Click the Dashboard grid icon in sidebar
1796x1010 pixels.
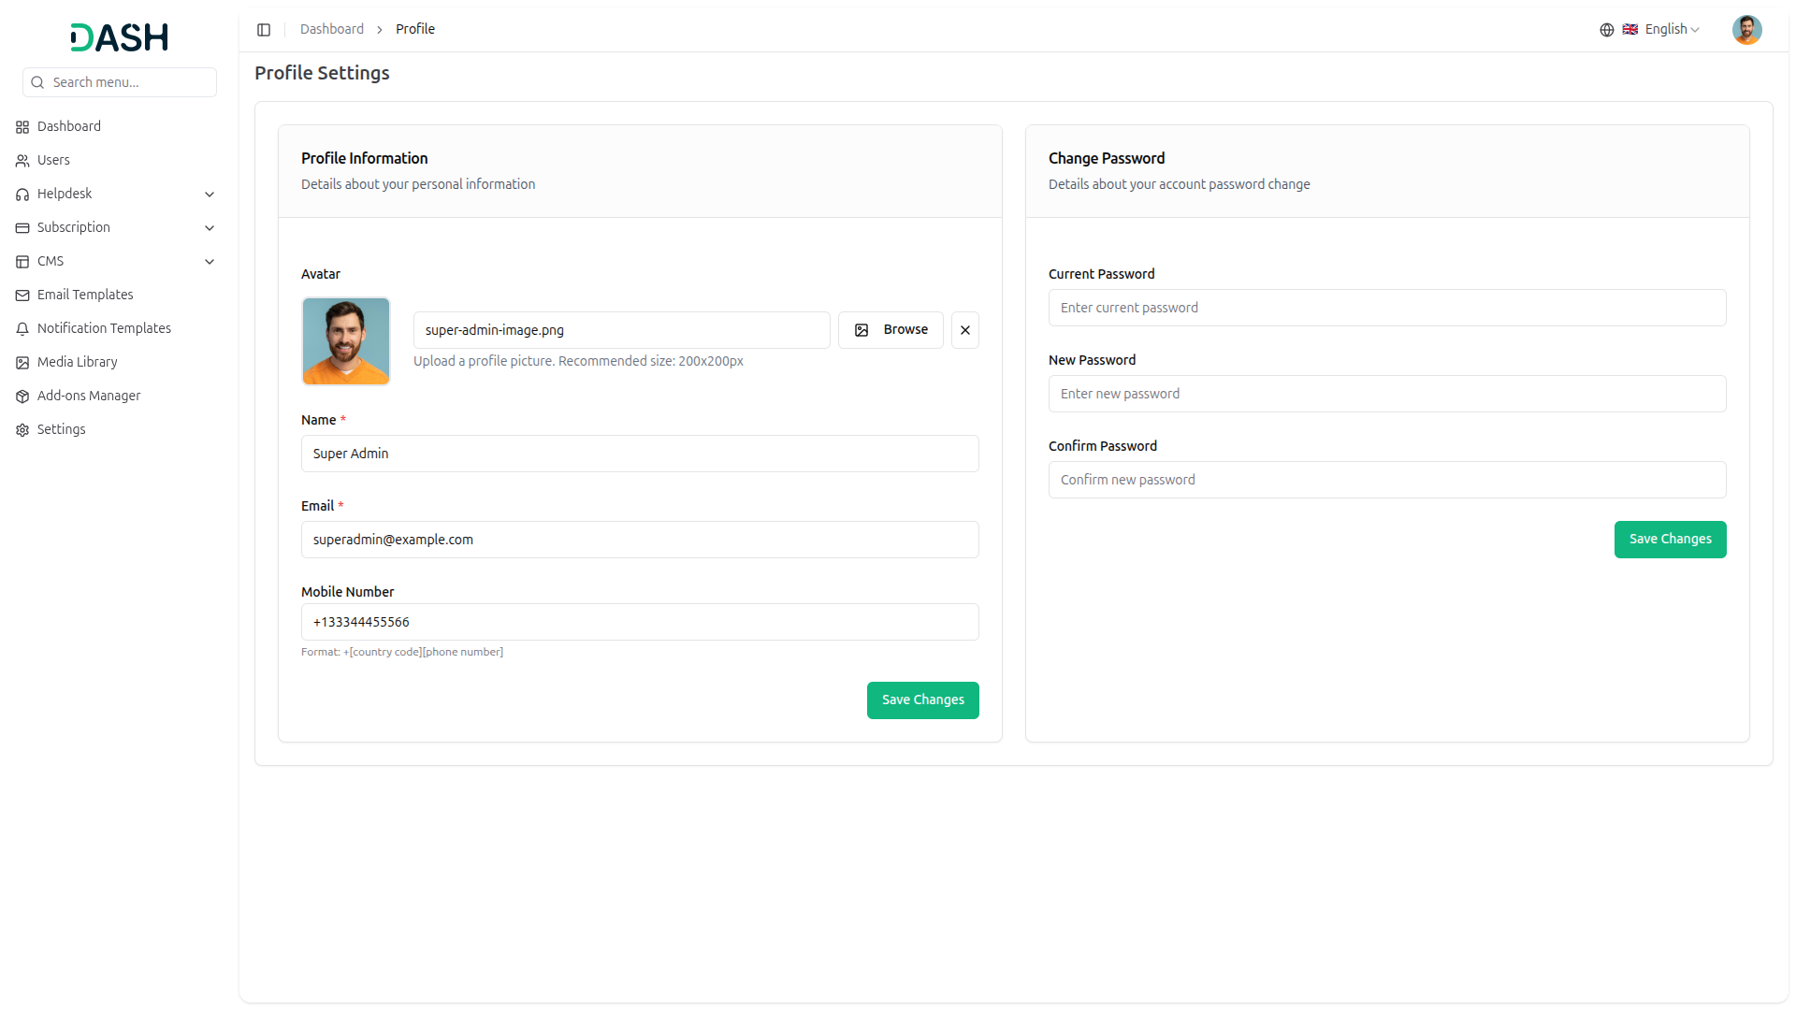[22, 127]
